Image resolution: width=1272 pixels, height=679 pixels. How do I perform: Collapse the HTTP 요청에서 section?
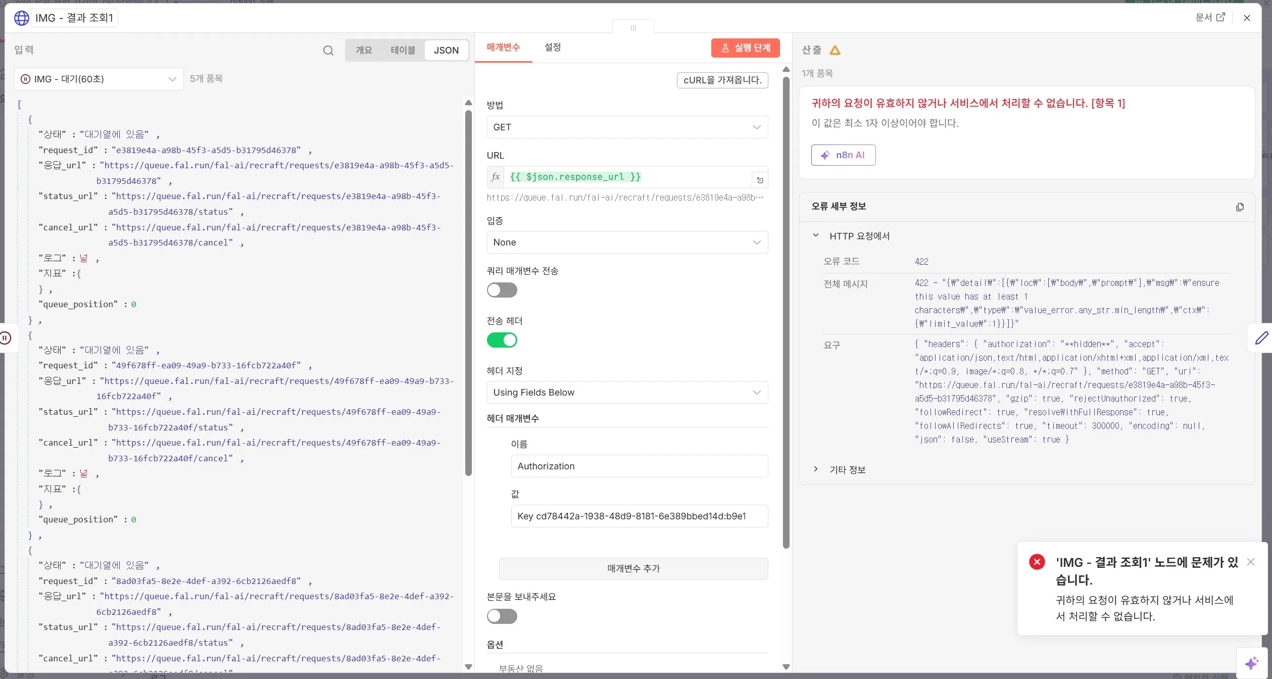tap(815, 235)
